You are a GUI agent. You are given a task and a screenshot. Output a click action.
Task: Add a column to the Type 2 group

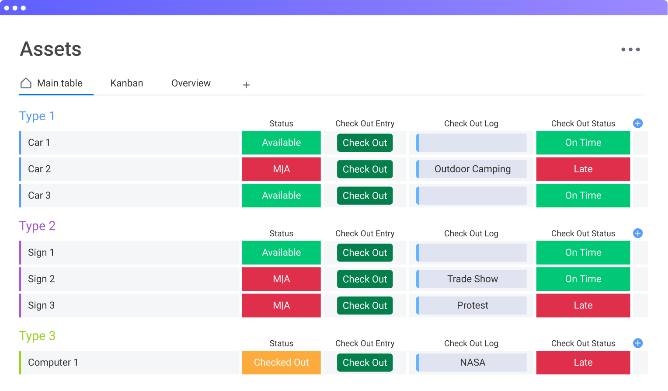point(637,233)
